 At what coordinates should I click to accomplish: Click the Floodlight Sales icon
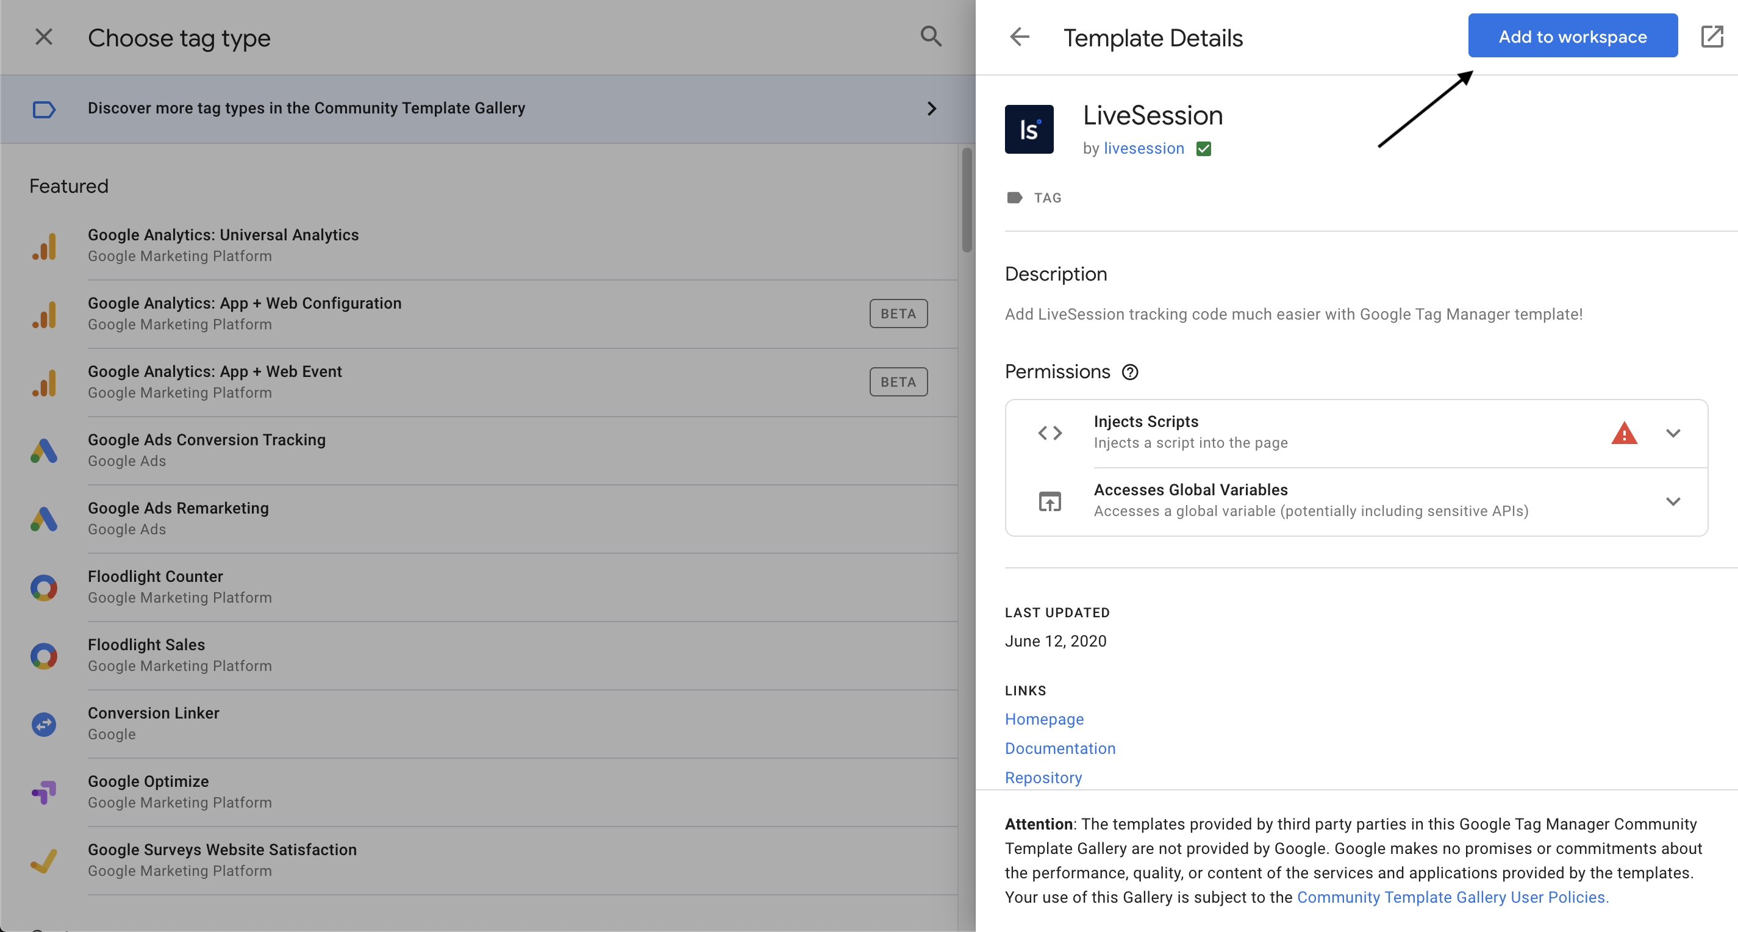coord(44,655)
